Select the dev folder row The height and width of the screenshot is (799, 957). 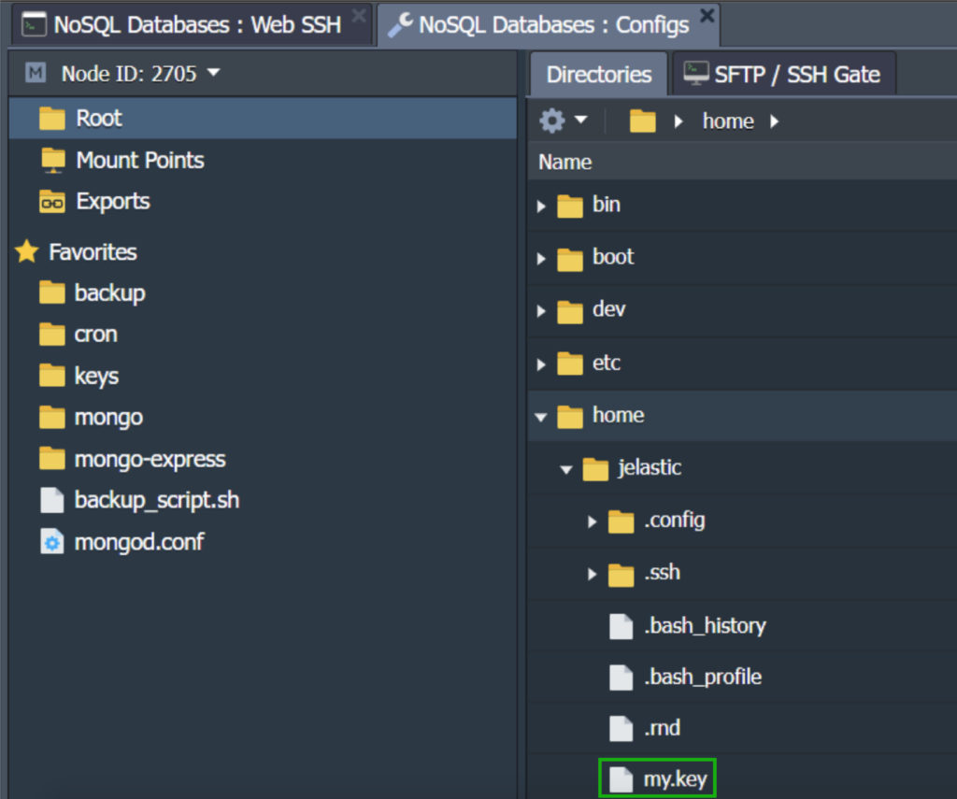click(x=742, y=310)
